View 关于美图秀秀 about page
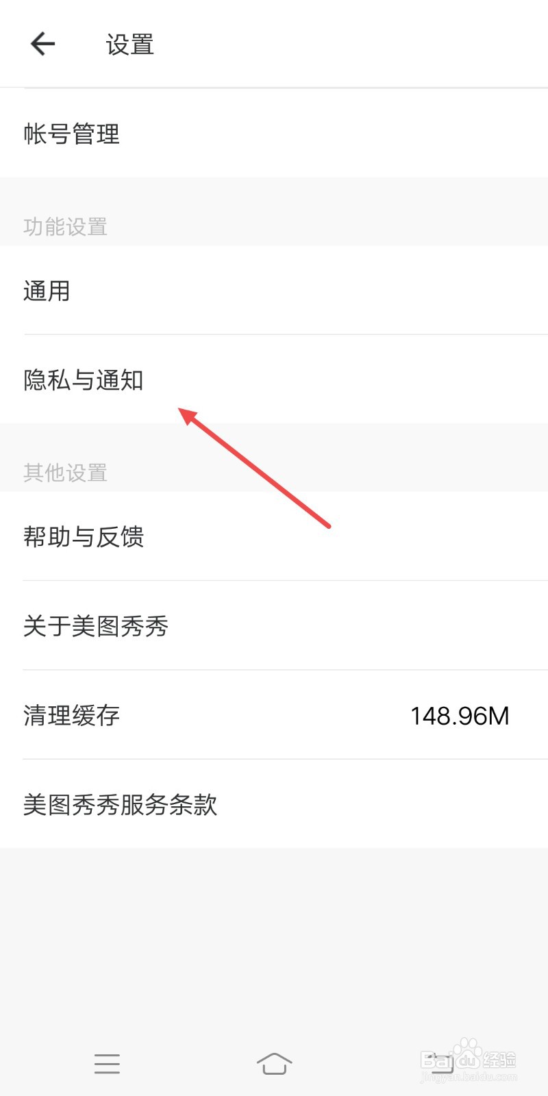This screenshot has width=548, height=1096. [x=274, y=625]
